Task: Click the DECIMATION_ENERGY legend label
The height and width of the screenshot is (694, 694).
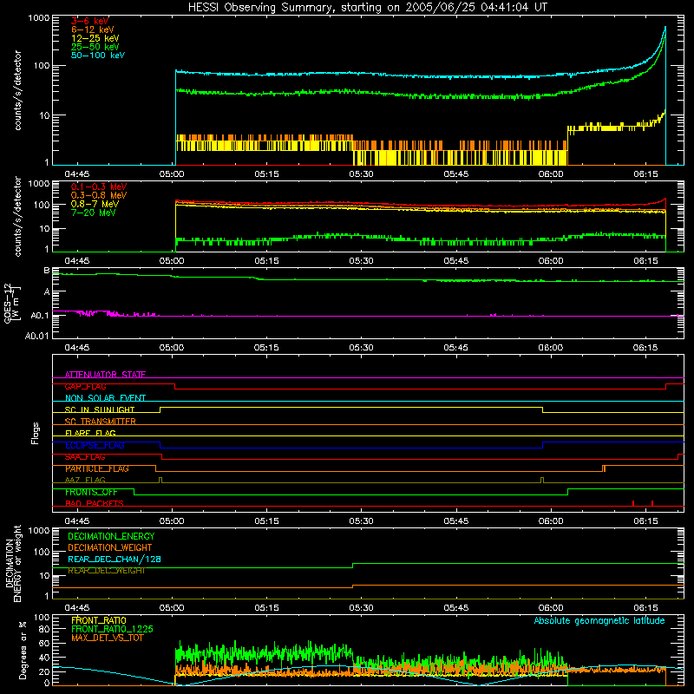Action: tap(111, 536)
